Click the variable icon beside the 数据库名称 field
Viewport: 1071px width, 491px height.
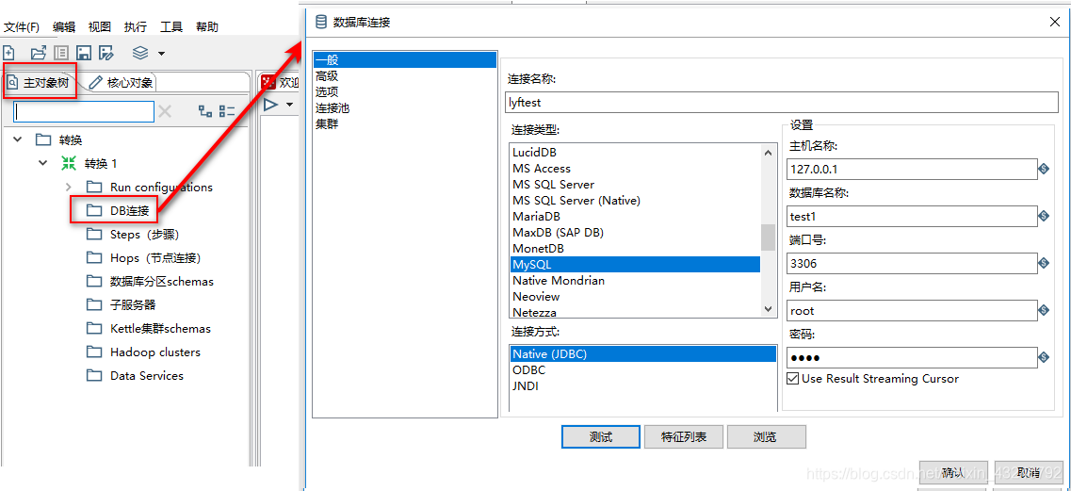tap(1043, 216)
